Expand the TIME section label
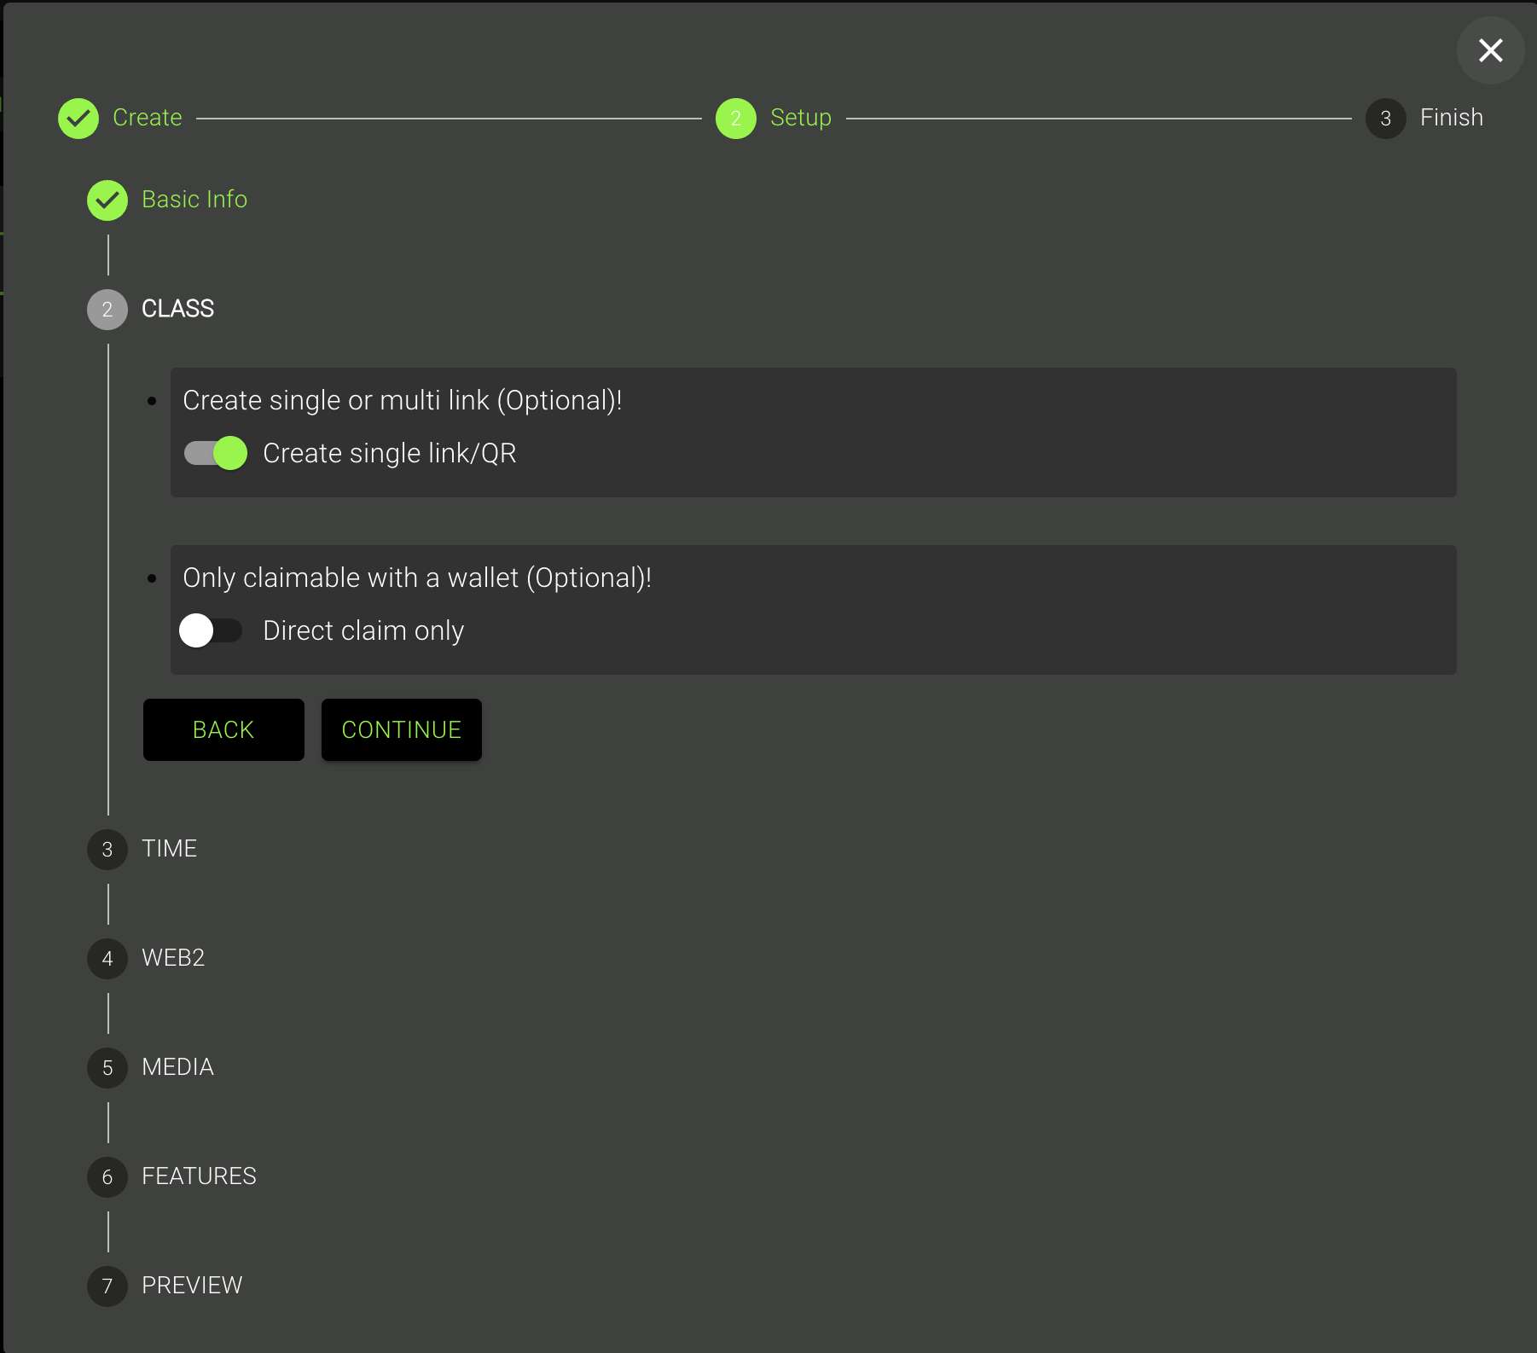This screenshot has height=1353, width=1537. pos(169,849)
